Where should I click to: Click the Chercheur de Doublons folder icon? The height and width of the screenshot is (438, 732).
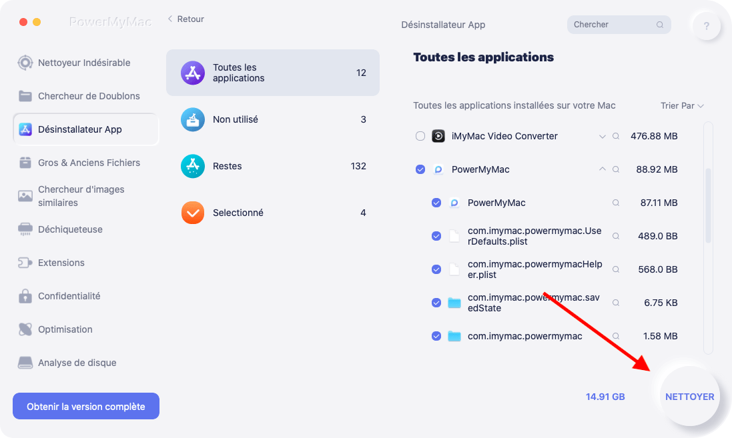[x=25, y=96]
